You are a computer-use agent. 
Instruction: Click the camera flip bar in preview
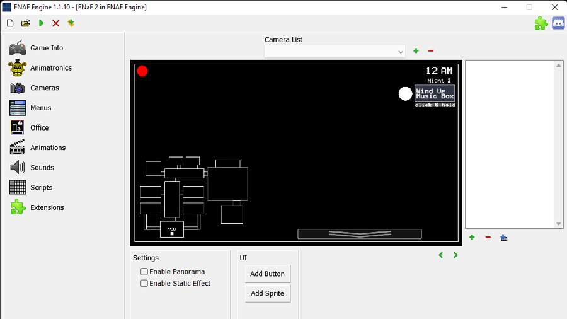pyautogui.click(x=360, y=235)
